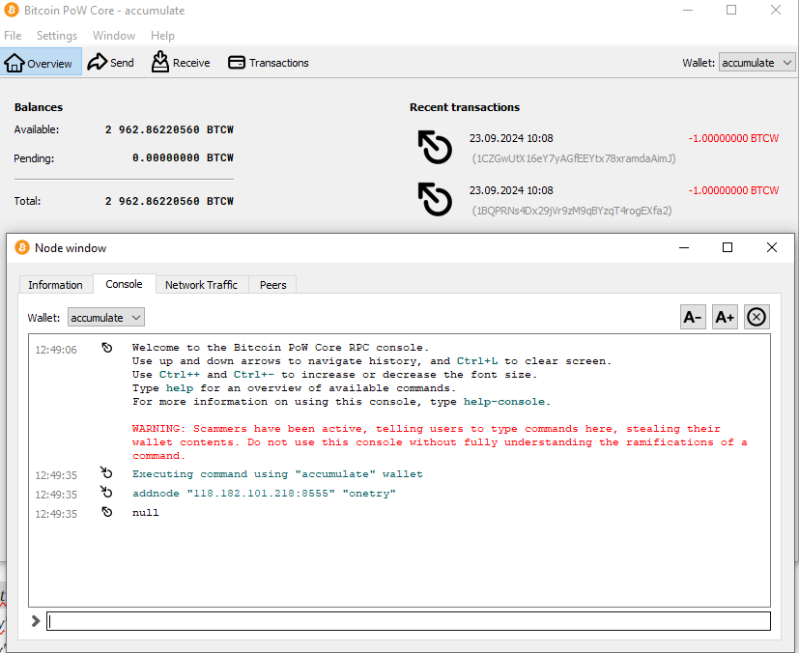Switch to the Peers tab
The image size is (799, 653).
point(273,285)
